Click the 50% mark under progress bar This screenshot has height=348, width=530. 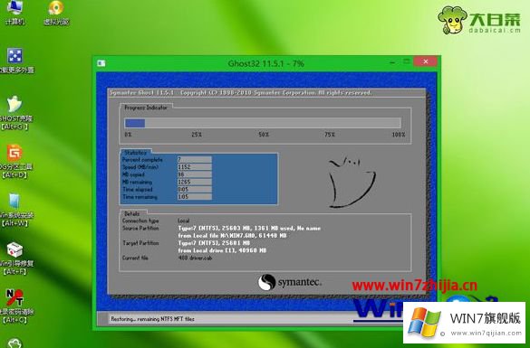click(264, 135)
